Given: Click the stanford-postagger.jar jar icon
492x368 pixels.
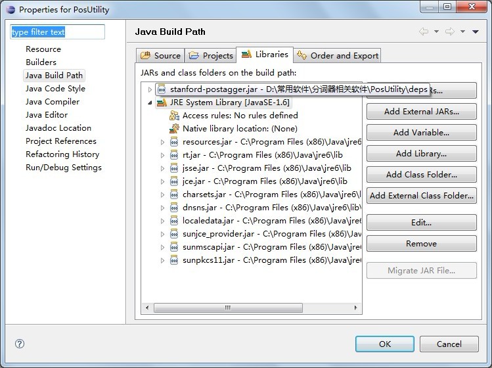Looking at the screenshot, I should (162, 89).
